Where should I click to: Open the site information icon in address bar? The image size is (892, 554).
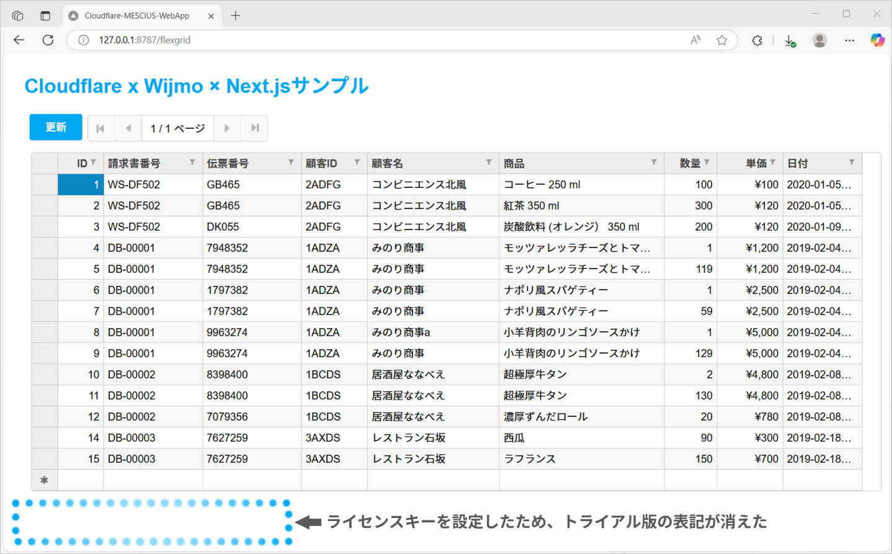coord(83,40)
